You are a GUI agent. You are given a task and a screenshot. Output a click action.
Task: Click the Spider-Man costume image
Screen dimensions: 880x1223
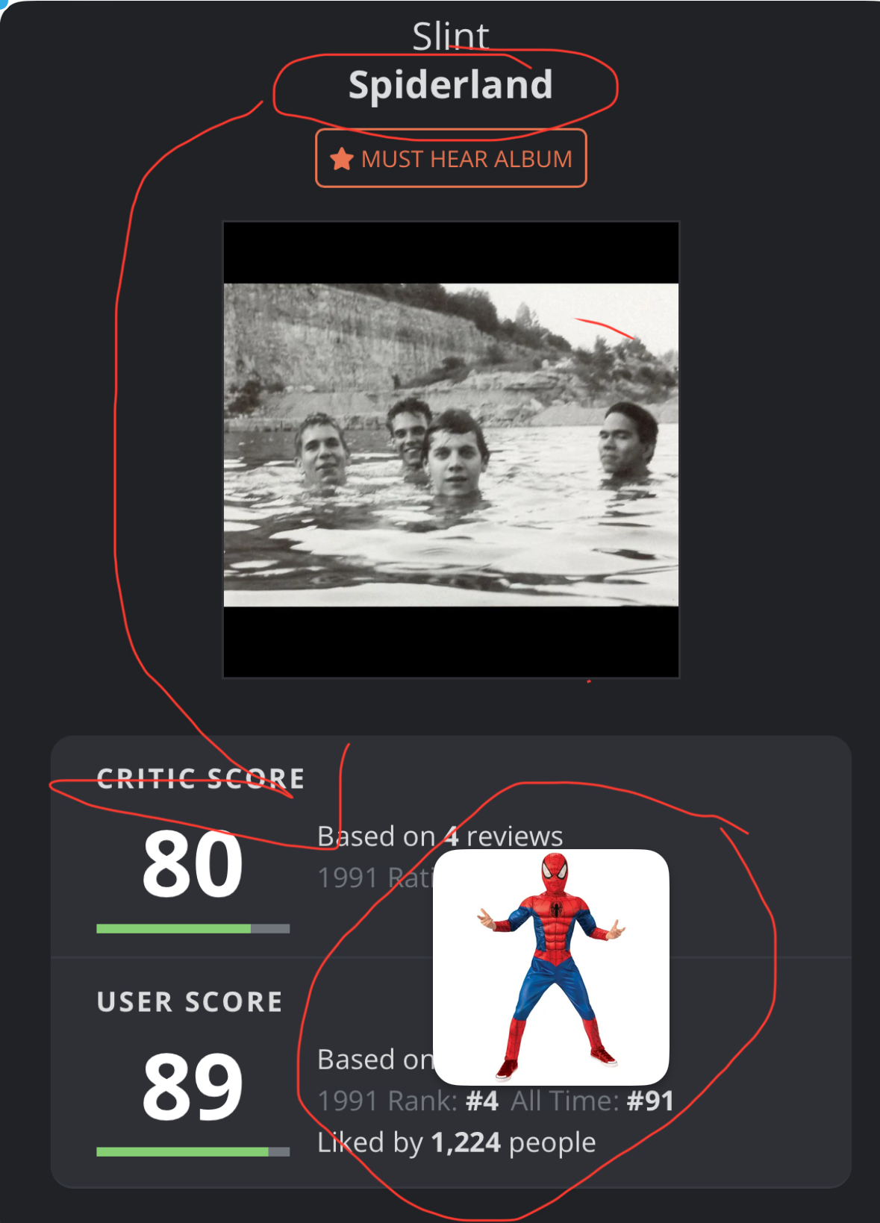(x=551, y=967)
